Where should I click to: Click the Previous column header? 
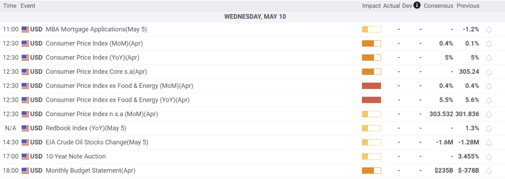(x=468, y=6)
